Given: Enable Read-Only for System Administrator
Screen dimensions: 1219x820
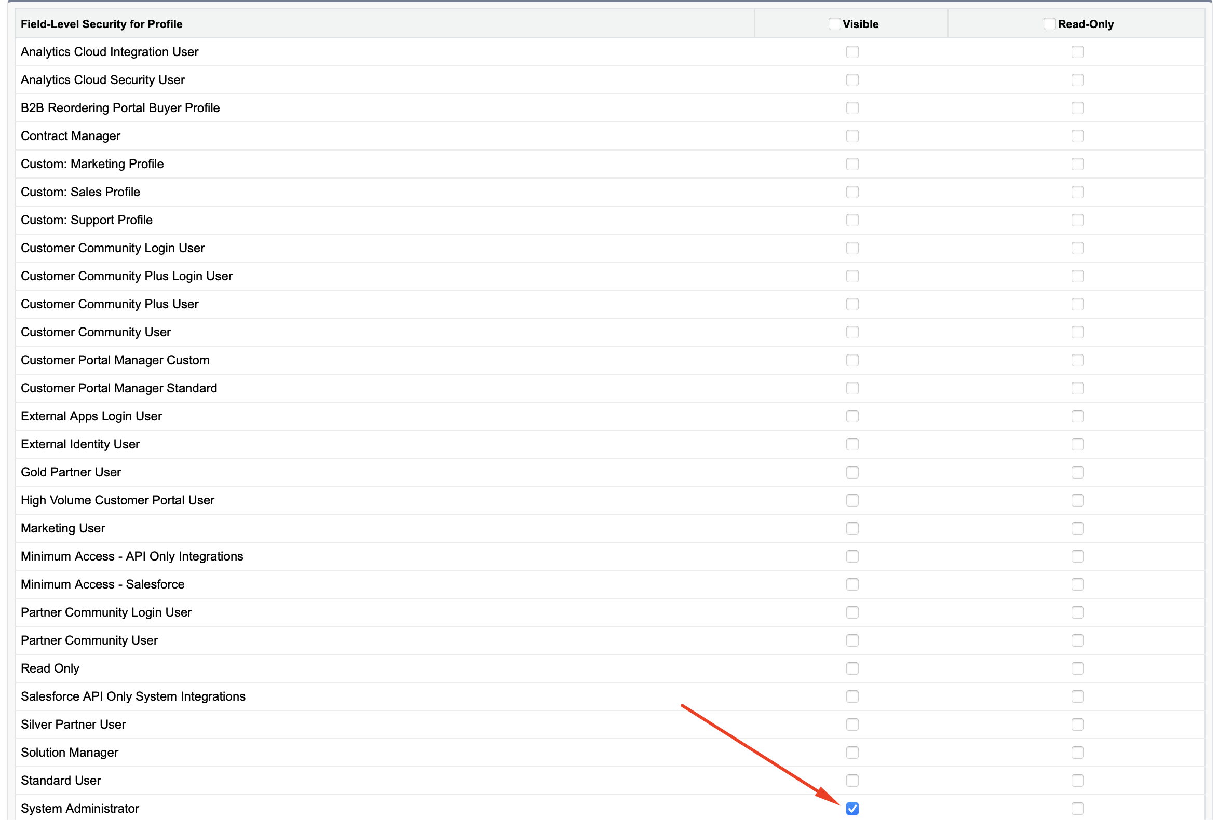Looking at the screenshot, I should point(1078,809).
